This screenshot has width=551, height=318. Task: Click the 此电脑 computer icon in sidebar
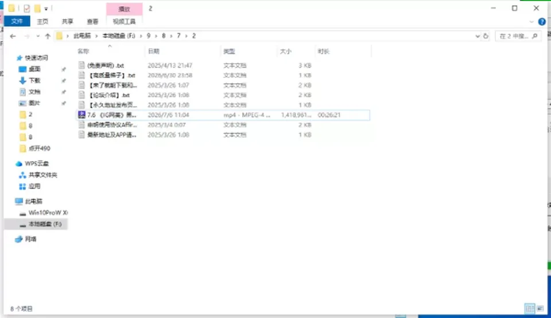tap(18, 201)
